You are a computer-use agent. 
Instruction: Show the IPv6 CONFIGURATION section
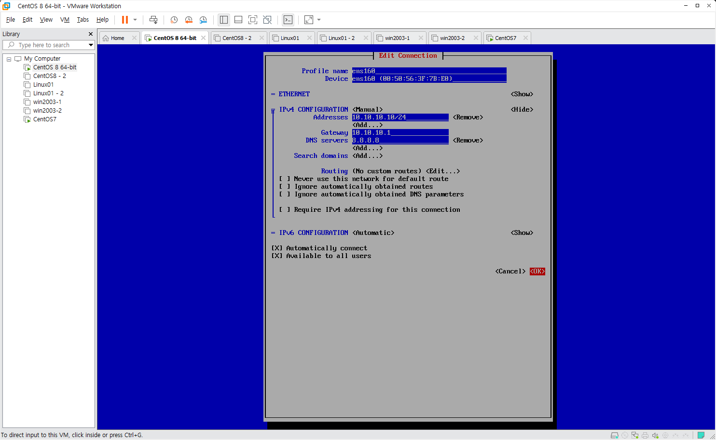(x=522, y=233)
